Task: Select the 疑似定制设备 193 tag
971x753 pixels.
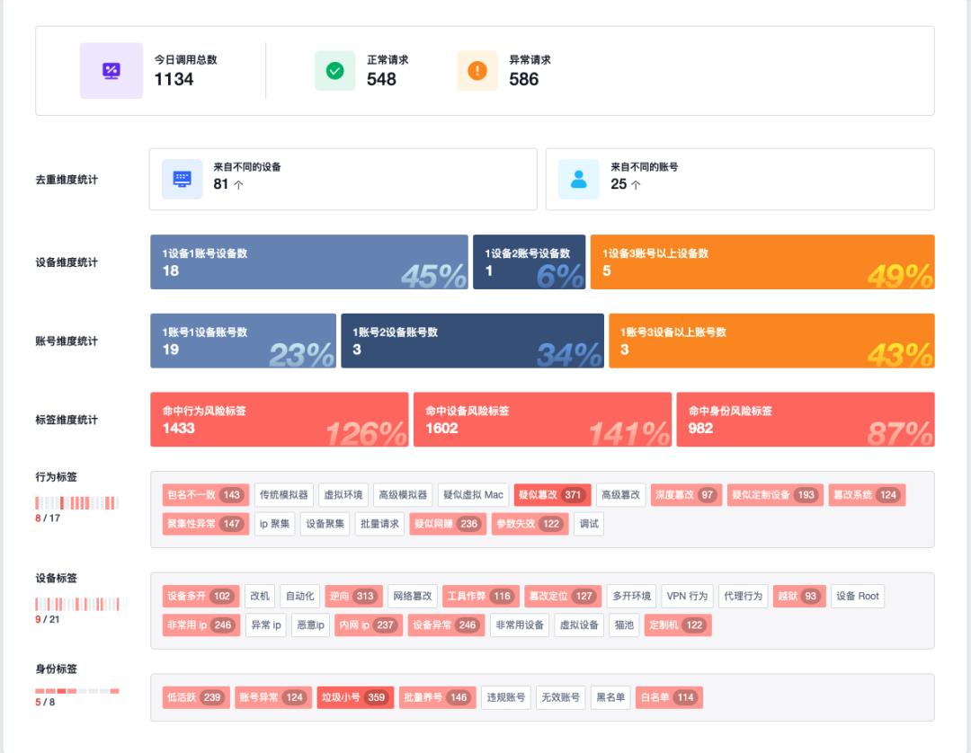Action: pyautogui.click(x=775, y=495)
